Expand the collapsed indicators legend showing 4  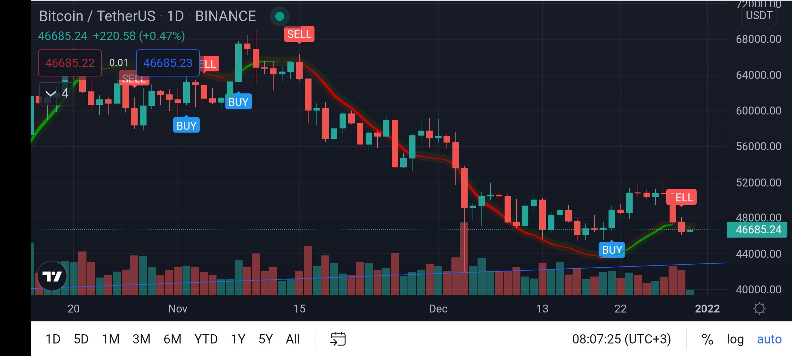click(56, 94)
